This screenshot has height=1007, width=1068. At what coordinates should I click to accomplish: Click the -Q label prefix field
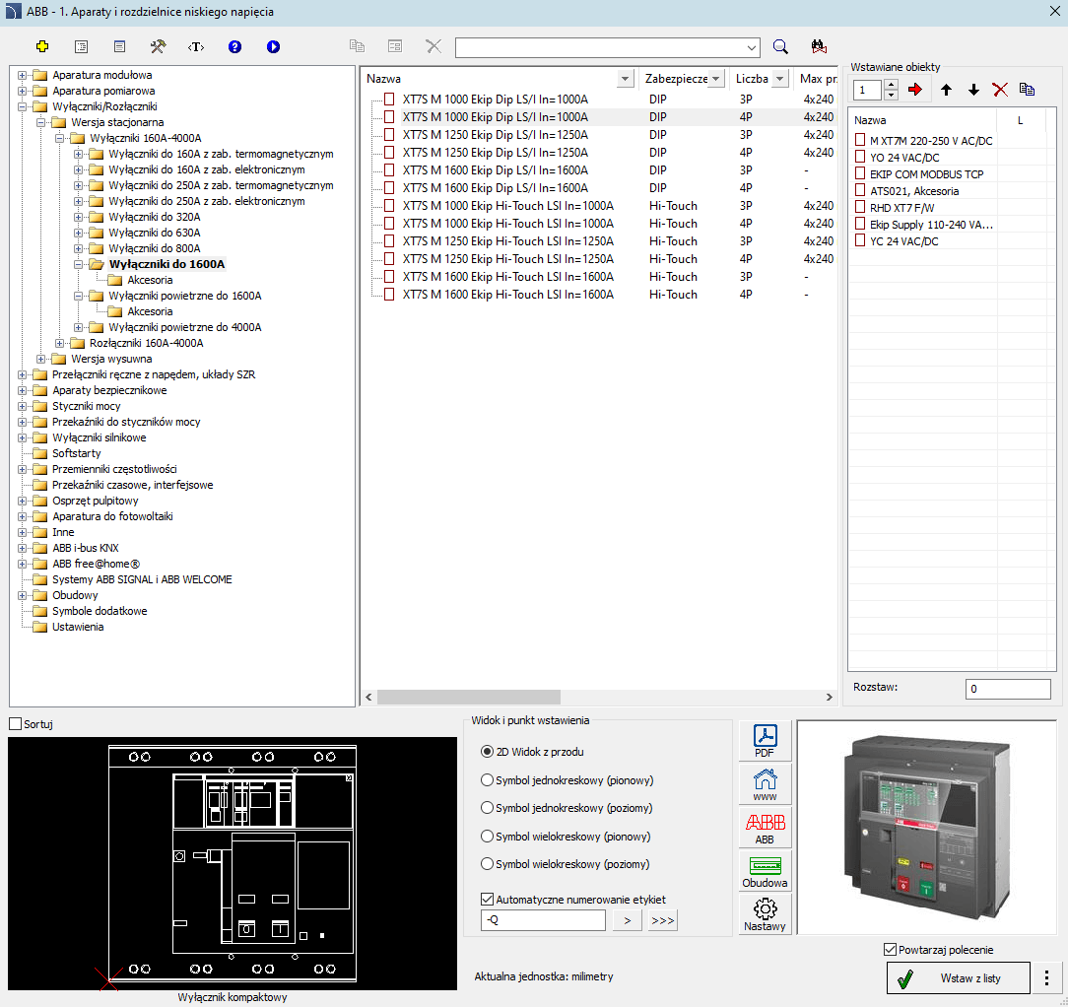pyautogui.click(x=543, y=920)
